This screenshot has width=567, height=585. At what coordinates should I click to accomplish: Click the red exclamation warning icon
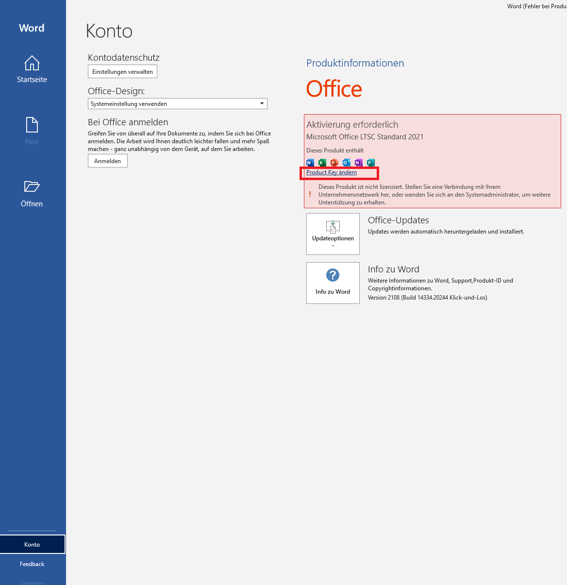(x=310, y=195)
